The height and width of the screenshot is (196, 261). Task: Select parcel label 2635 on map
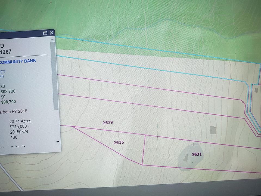(x=119, y=142)
